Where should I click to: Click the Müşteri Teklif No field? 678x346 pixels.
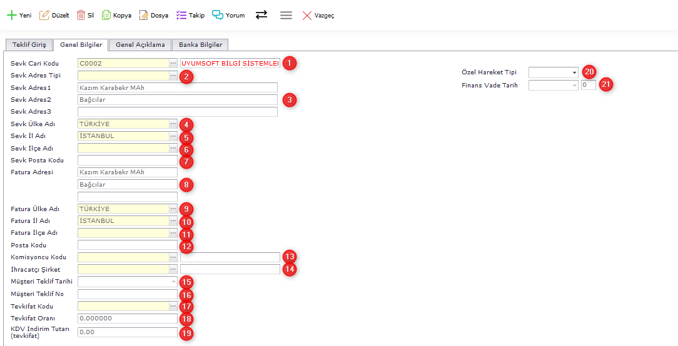127,294
